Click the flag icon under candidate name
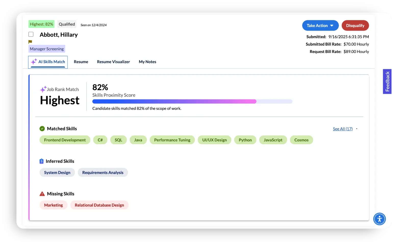Image resolution: width=408 pixels, height=242 pixels. [x=30, y=42]
